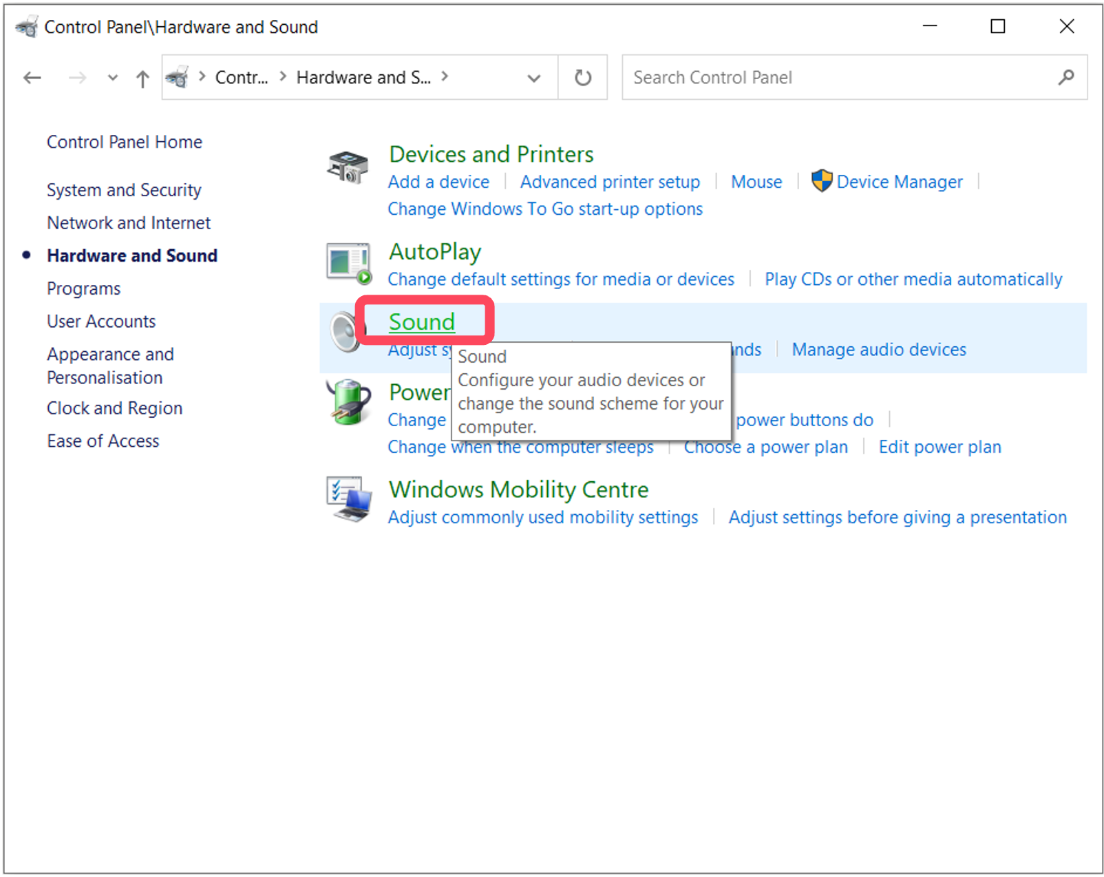Open the Sound heading link

point(422,322)
